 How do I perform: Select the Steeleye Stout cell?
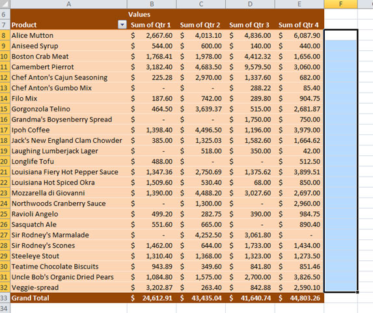click(69, 256)
